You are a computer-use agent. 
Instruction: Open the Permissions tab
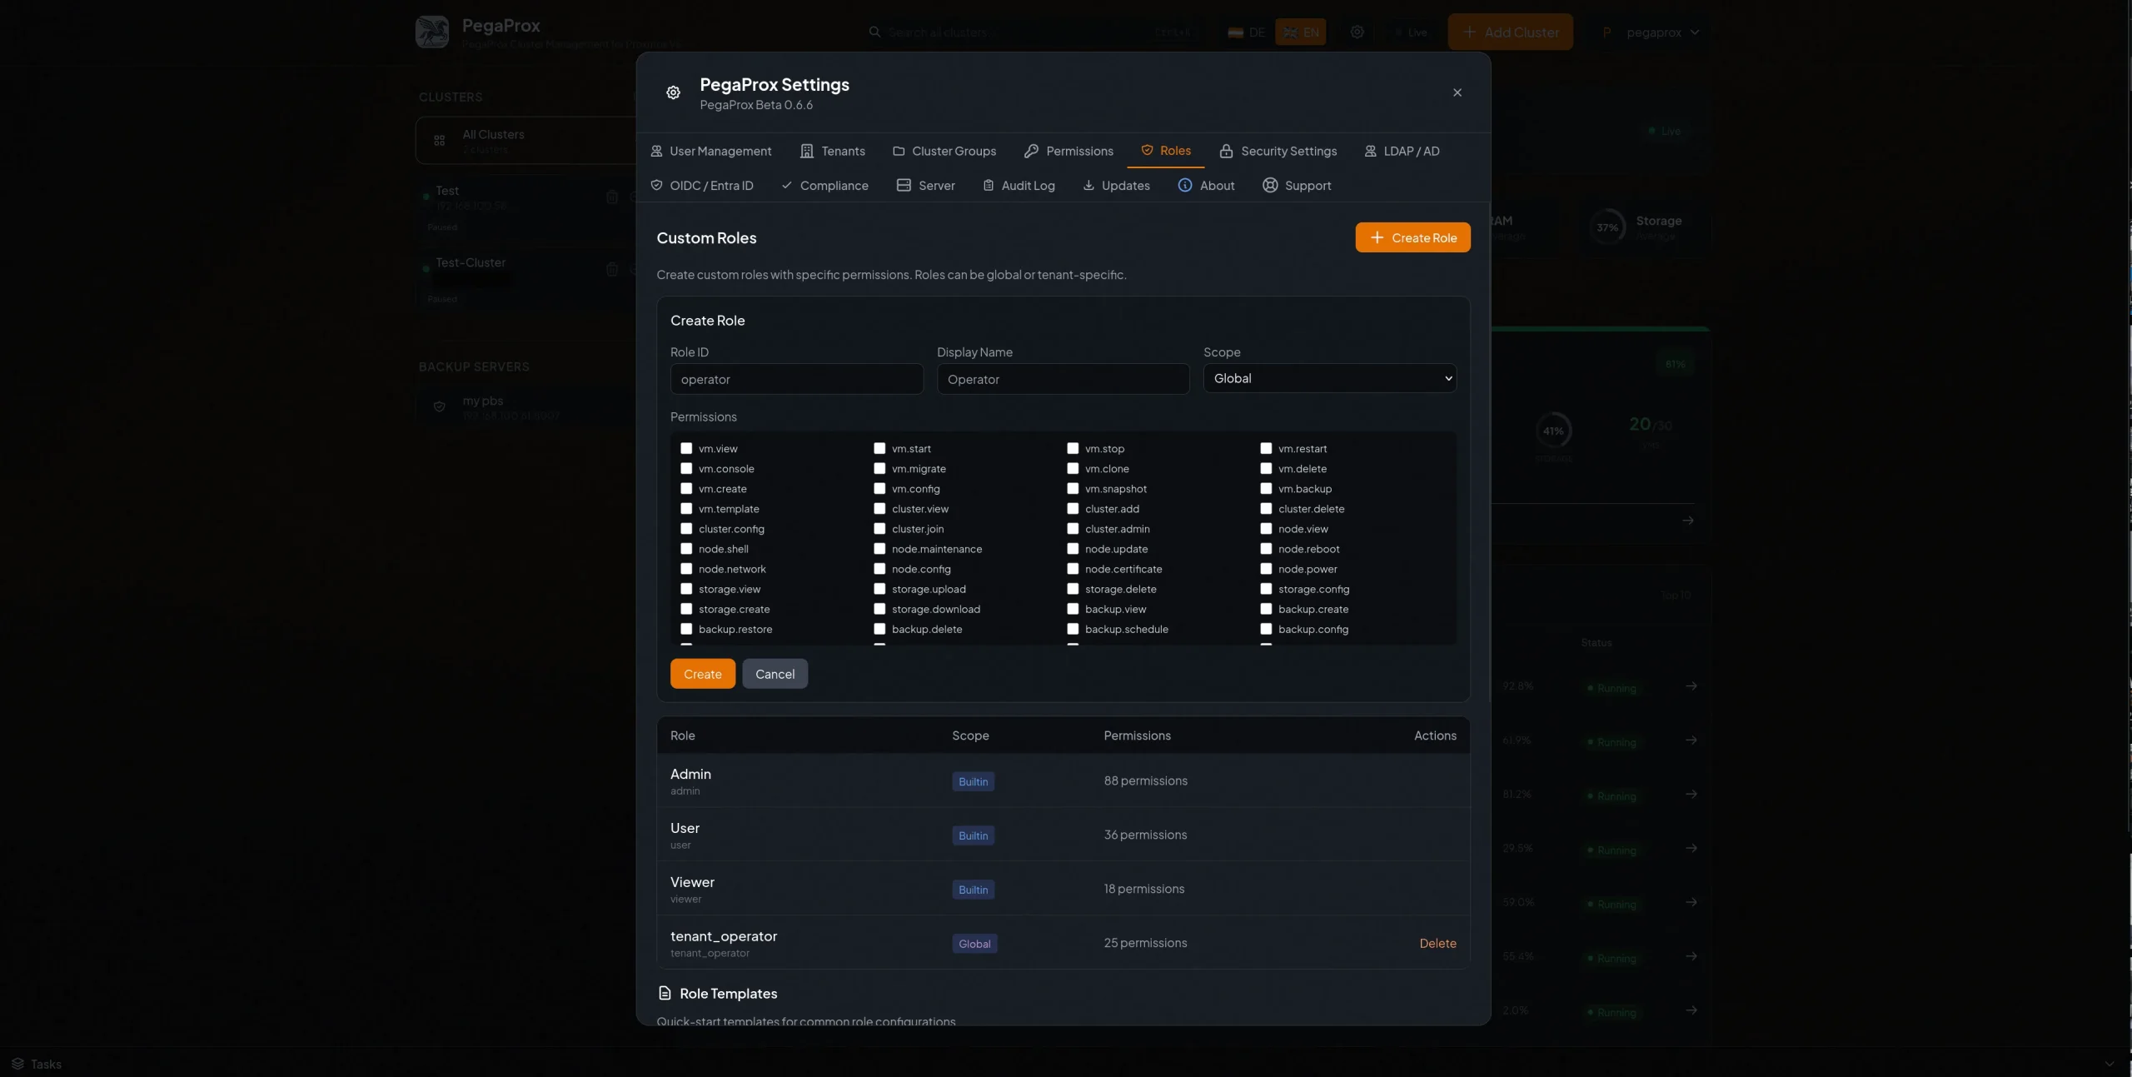click(1068, 151)
